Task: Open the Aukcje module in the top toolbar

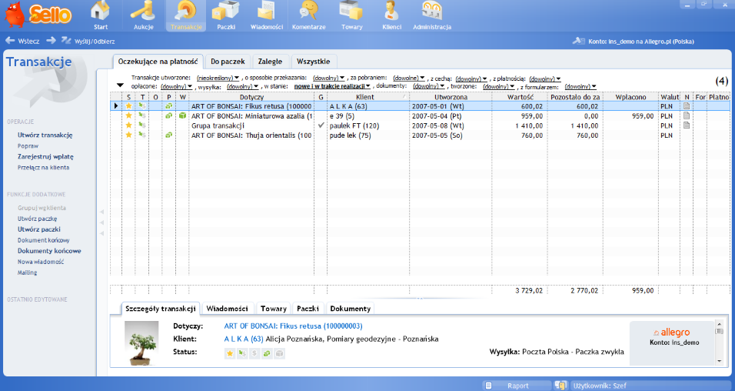Action: [x=143, y=15]
